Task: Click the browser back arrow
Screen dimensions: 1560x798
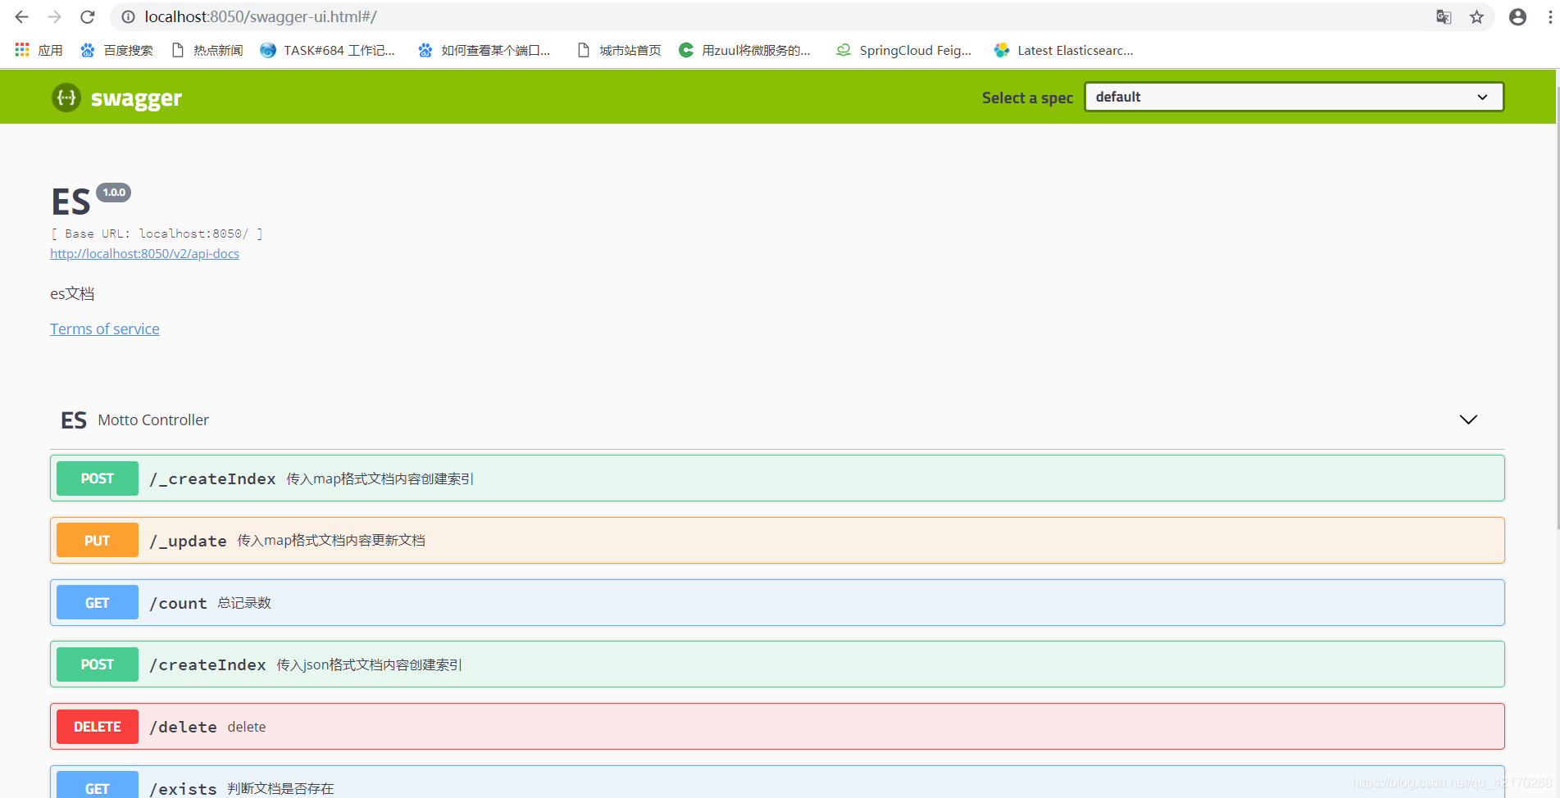Action: [20, 16]
